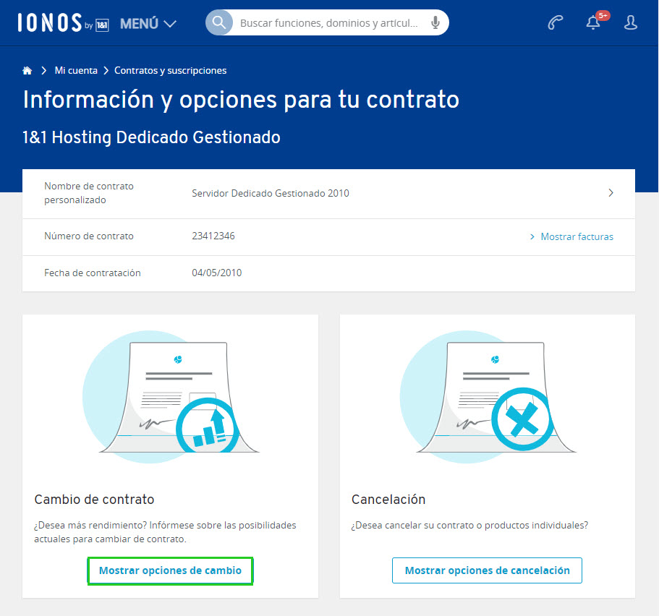Open the Mi cuenta breadcrumb

(x=76, y=71)
